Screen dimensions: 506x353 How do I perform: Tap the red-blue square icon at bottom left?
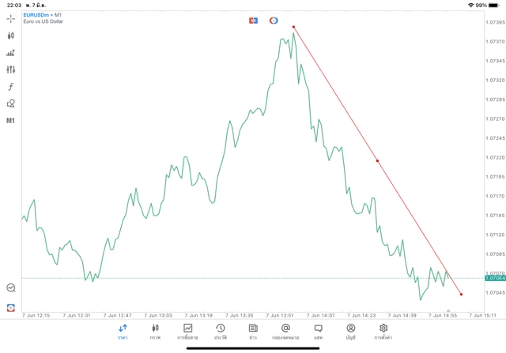pos(11,307)
